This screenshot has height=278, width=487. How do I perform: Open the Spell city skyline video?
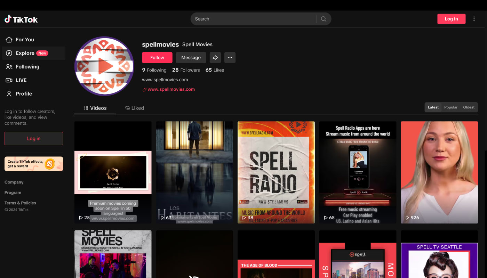click(x=358, y=254)
